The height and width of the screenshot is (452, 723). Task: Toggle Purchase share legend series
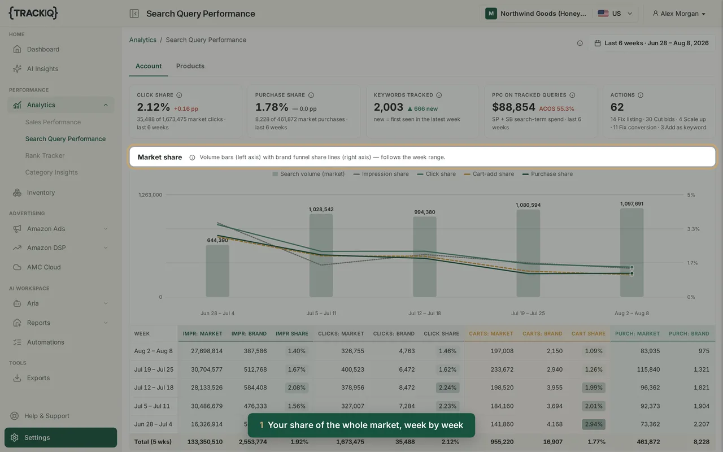click(547, 174)
